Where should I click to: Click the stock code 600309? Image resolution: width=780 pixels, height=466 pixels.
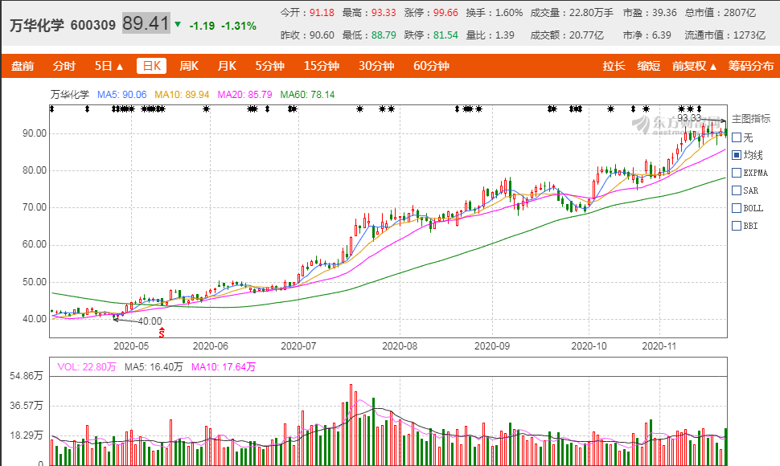(93, 25)
